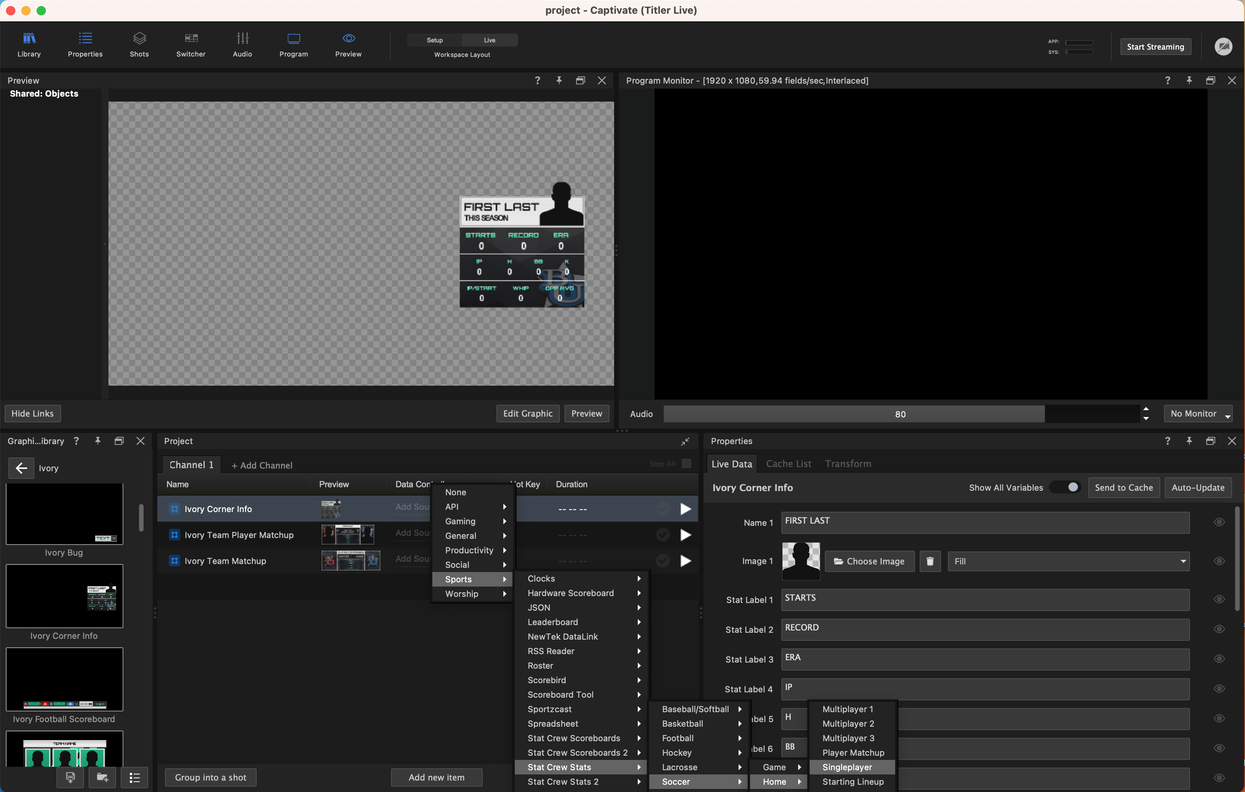Screen dimensions: 1245x792
Task: Toggle the Stop All checkbox
Action: pos(686,463)
